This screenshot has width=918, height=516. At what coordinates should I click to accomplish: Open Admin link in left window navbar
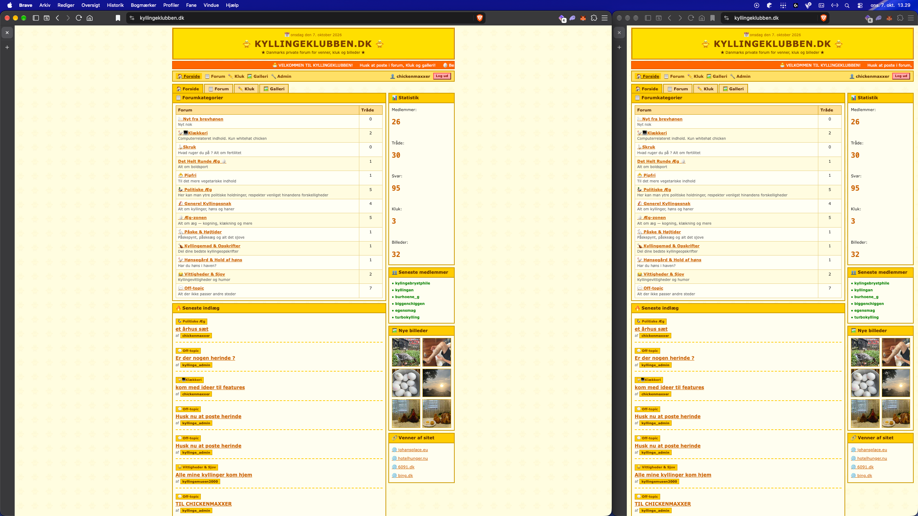click(281, 76)
